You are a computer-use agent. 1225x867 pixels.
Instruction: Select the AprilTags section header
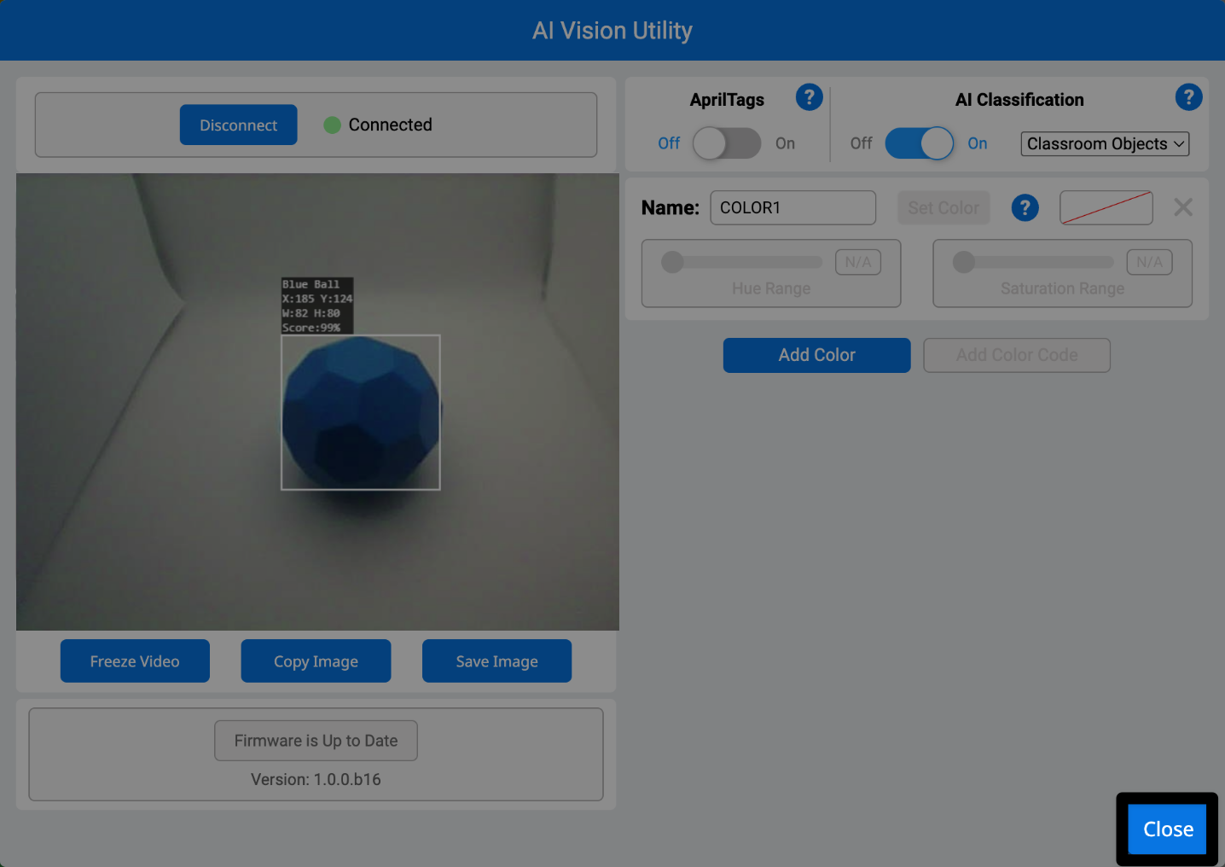pos(727,100)
